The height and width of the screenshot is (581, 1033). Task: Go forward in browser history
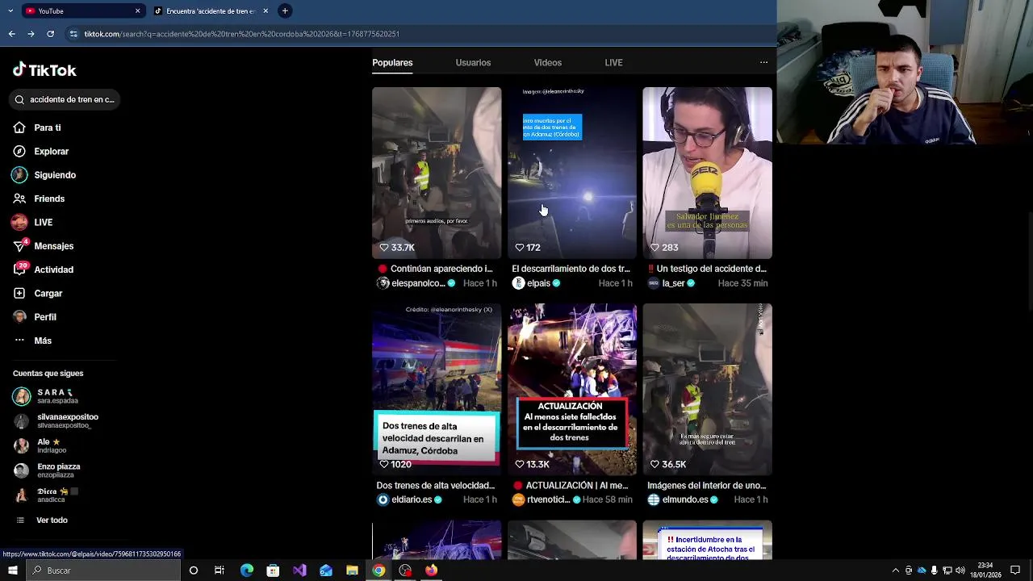(31, 34)
